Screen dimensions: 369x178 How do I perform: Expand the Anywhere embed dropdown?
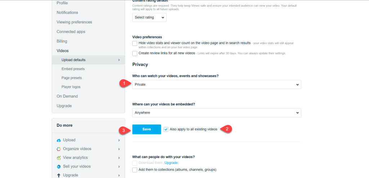(x=217, y=113)
